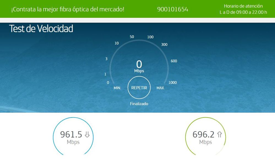
Task: Click the 300 mark on the gauge
Action: tap(164, 44)
